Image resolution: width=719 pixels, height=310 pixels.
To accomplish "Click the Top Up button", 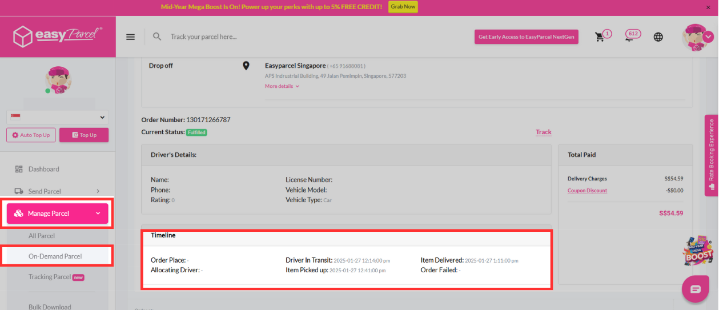I will [x=84, y=135].
